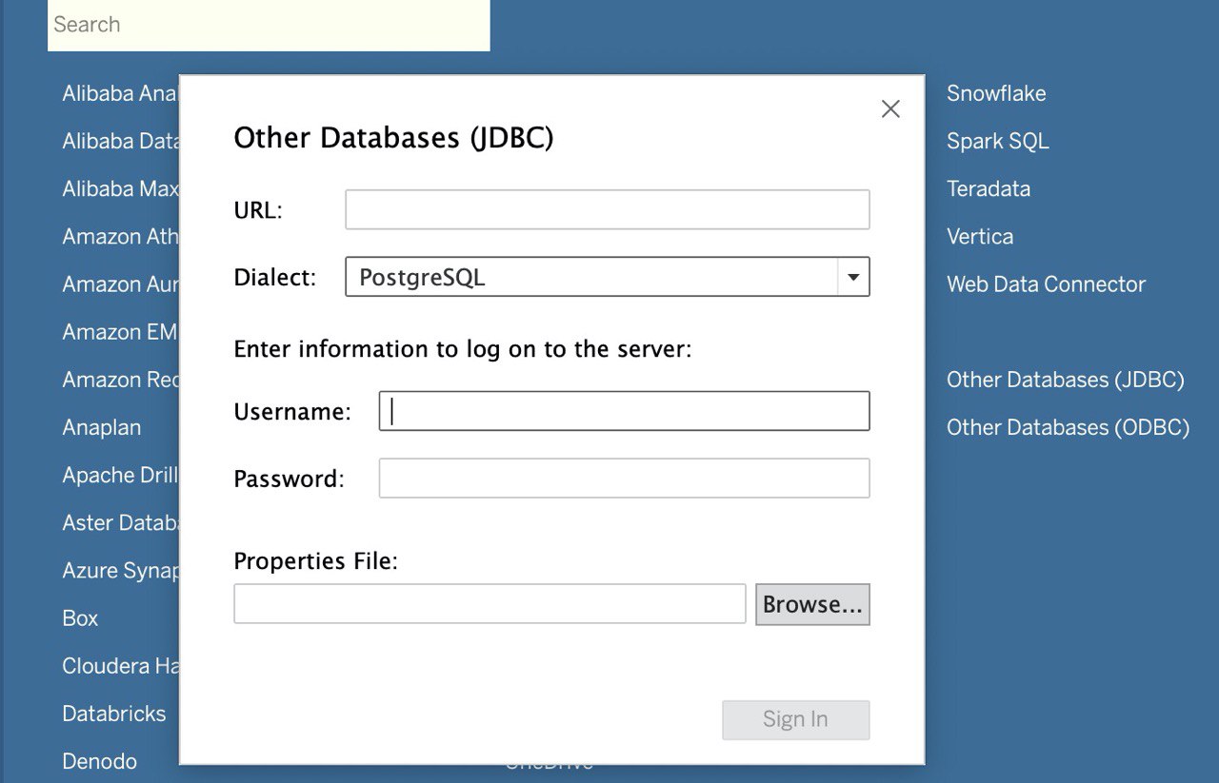Select the Web Data Connector entry
The height and width of the screenshot is (783, 1219).
[x=1046, y=284]
